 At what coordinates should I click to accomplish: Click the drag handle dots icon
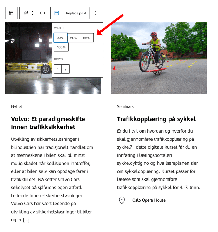click(x=34, y=13)
